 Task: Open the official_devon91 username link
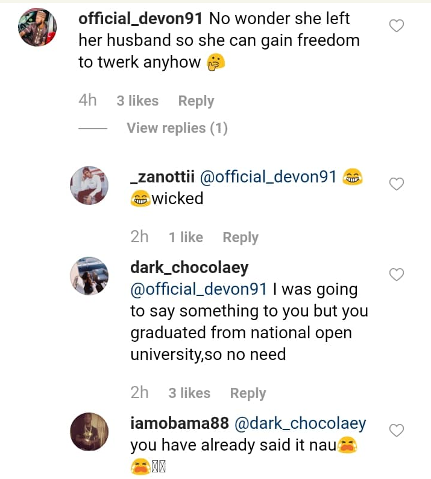pos(140,19)
